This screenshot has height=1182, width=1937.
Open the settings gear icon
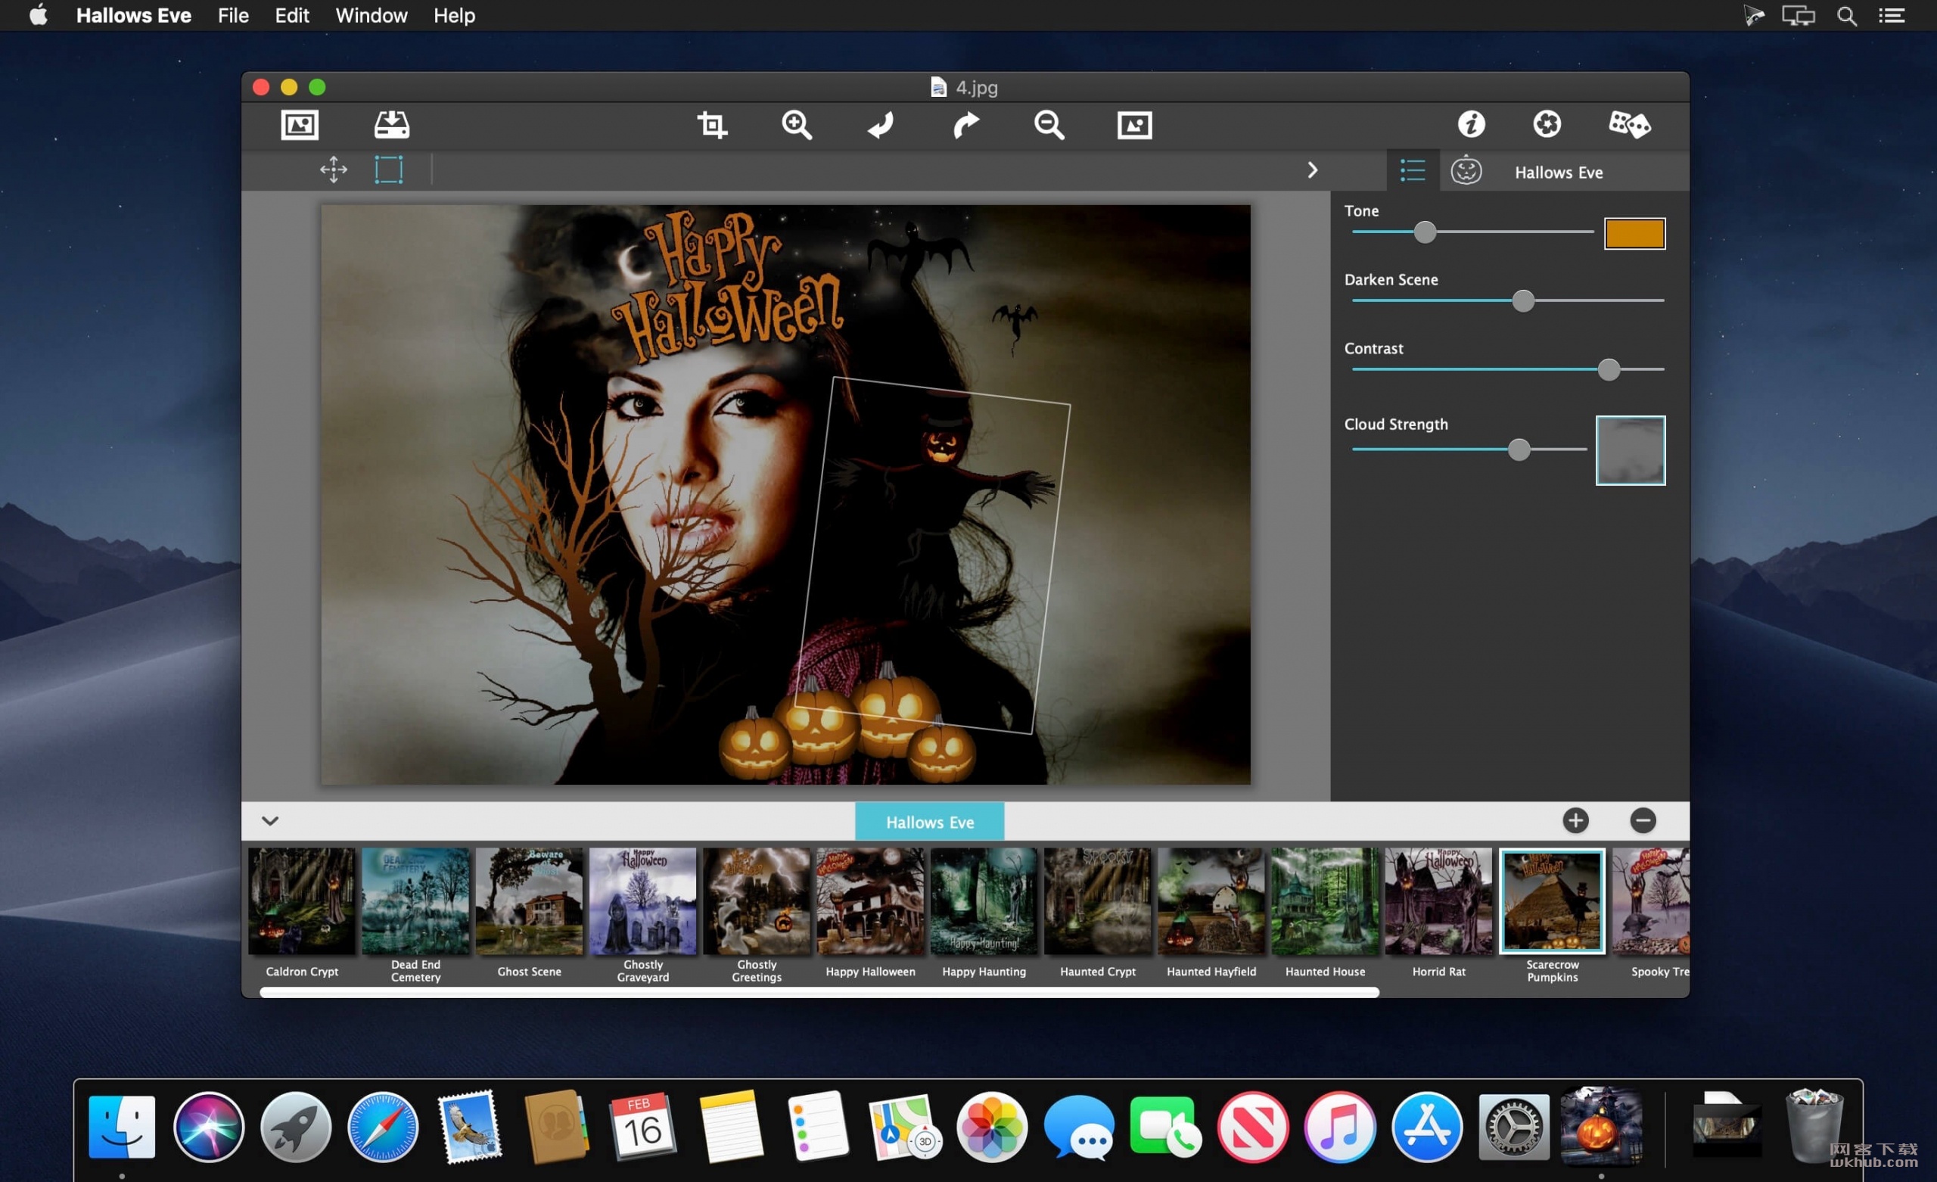[1547, 124]
